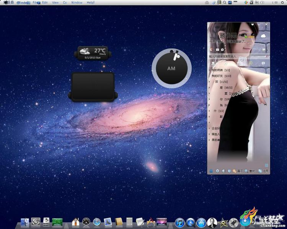Open the Address Book dock icon
Image resolution: width=287 pixels, height=229 pixels.
(119, 222)
